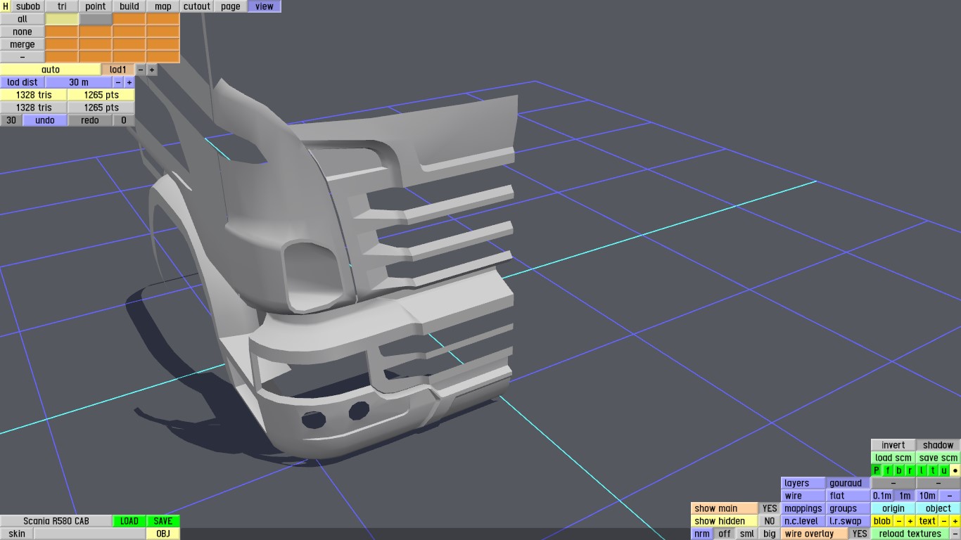Click the origin button

(893, 508)
